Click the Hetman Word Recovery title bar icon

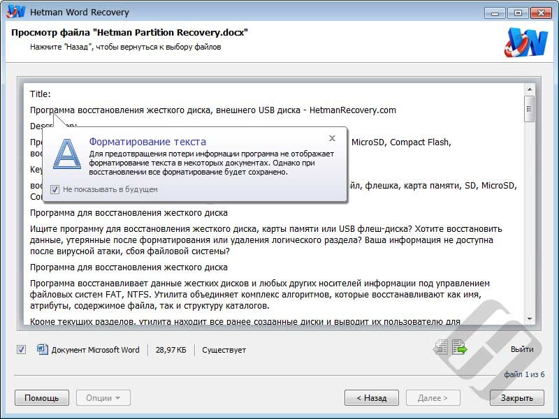(15, 11)
